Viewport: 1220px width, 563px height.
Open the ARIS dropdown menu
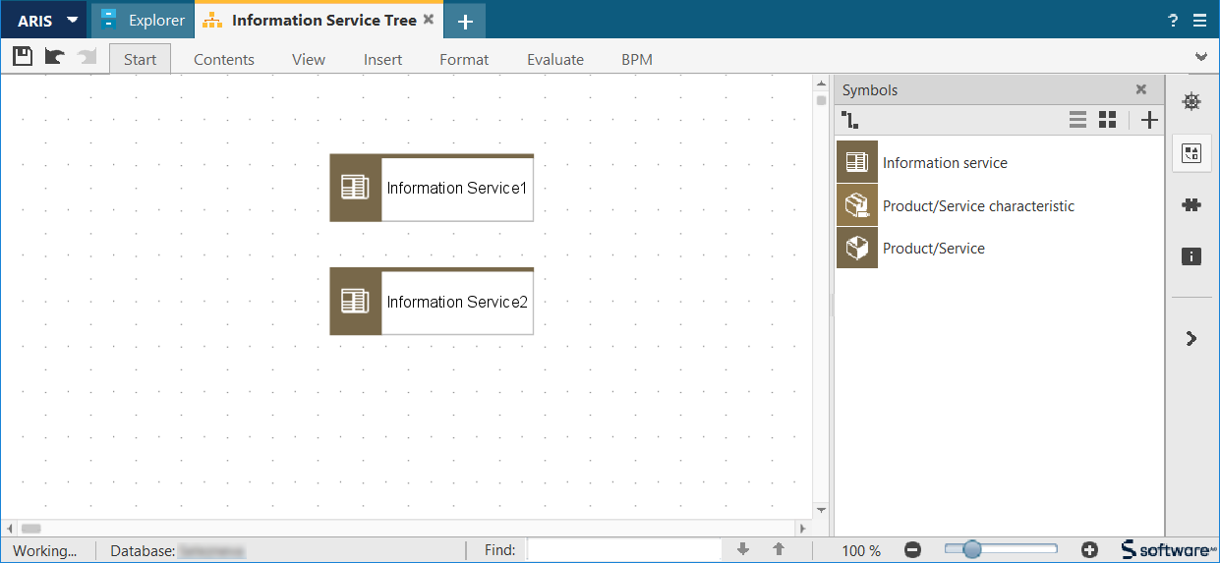[x=45, y=21]
